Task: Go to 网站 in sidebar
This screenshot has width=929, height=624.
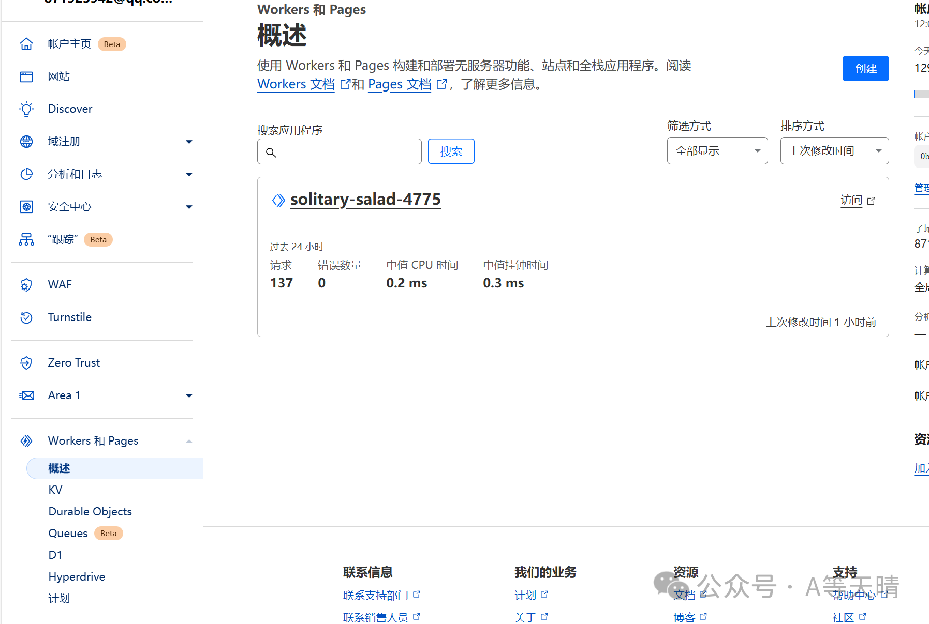Action: [x=58, y=77]
